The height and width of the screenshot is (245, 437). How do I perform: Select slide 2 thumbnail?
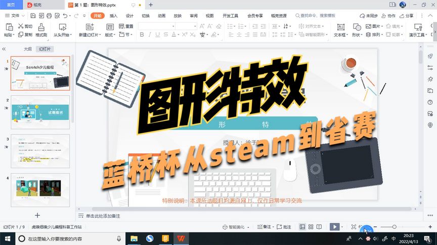pos(40,112)
